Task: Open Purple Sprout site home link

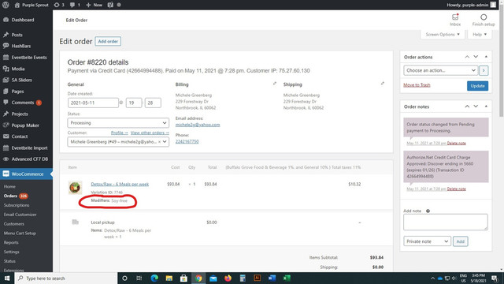Action: click(31, 5)
